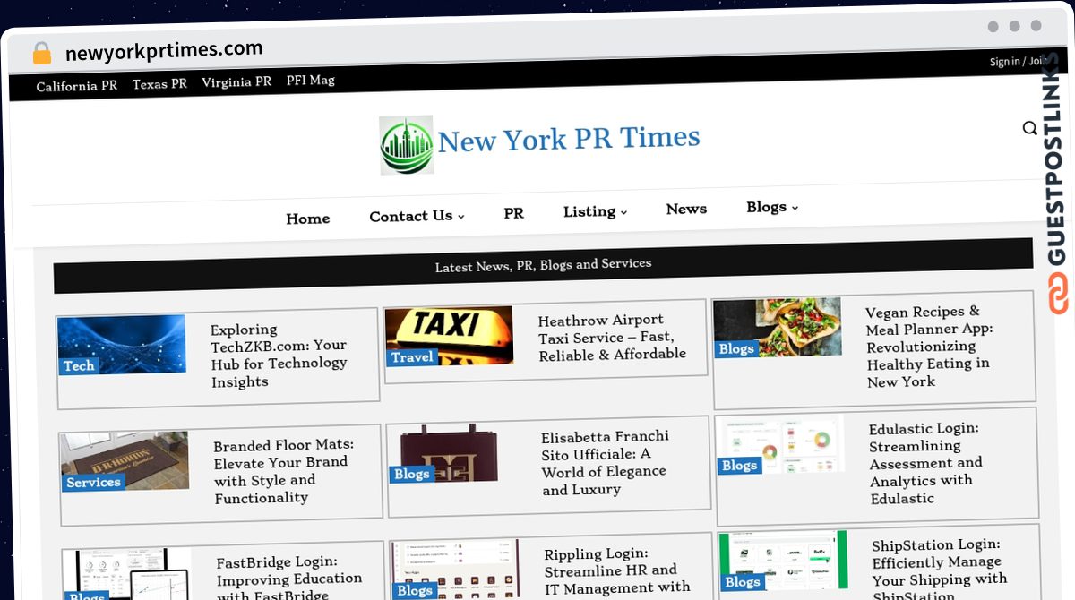Read Heathrow Airport Taxi Service headline
1075x600 pixels.
coord(613,337)
